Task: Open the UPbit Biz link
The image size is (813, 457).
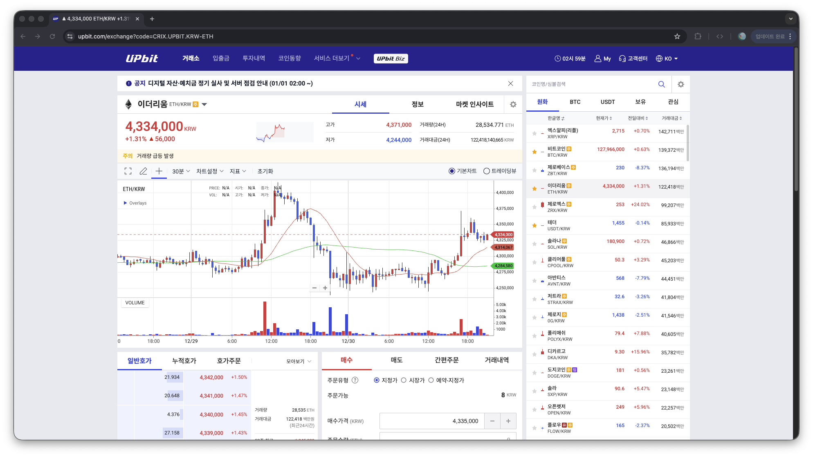Action: 391,59
